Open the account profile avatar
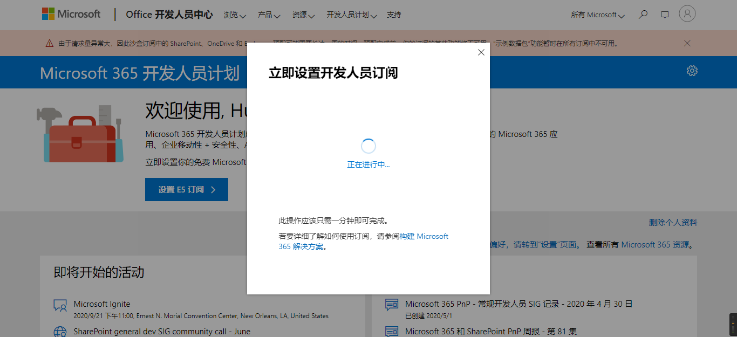The height and width of the screenshot is (337, 737). click(687, 14)
